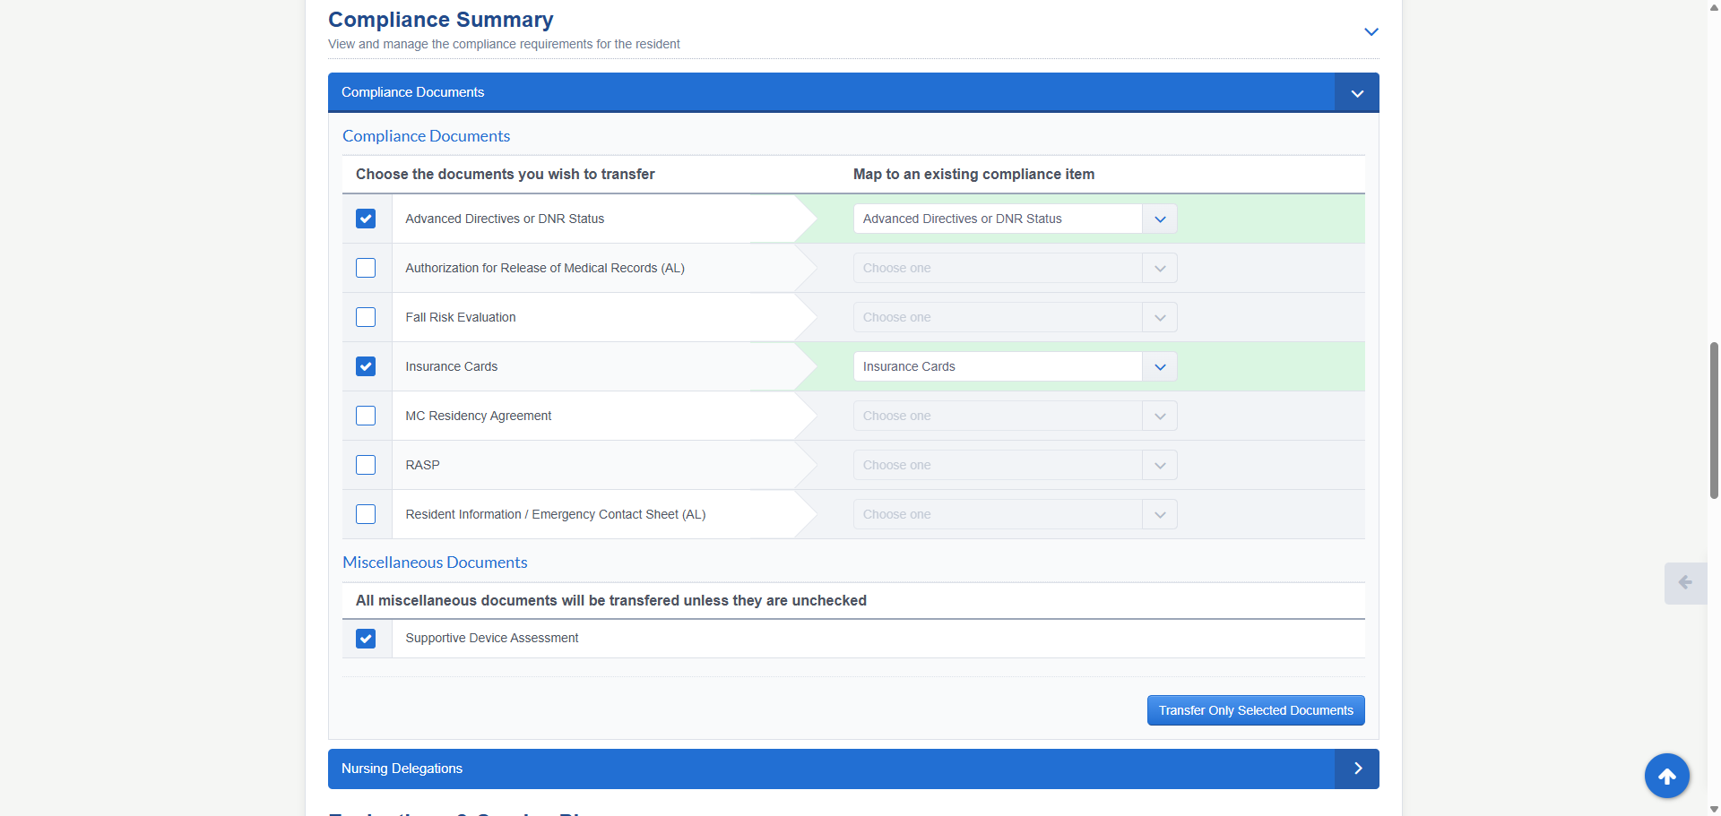Click the Compliance Documents blue header bar title
Screen dimensions: 1721x816
412,92
